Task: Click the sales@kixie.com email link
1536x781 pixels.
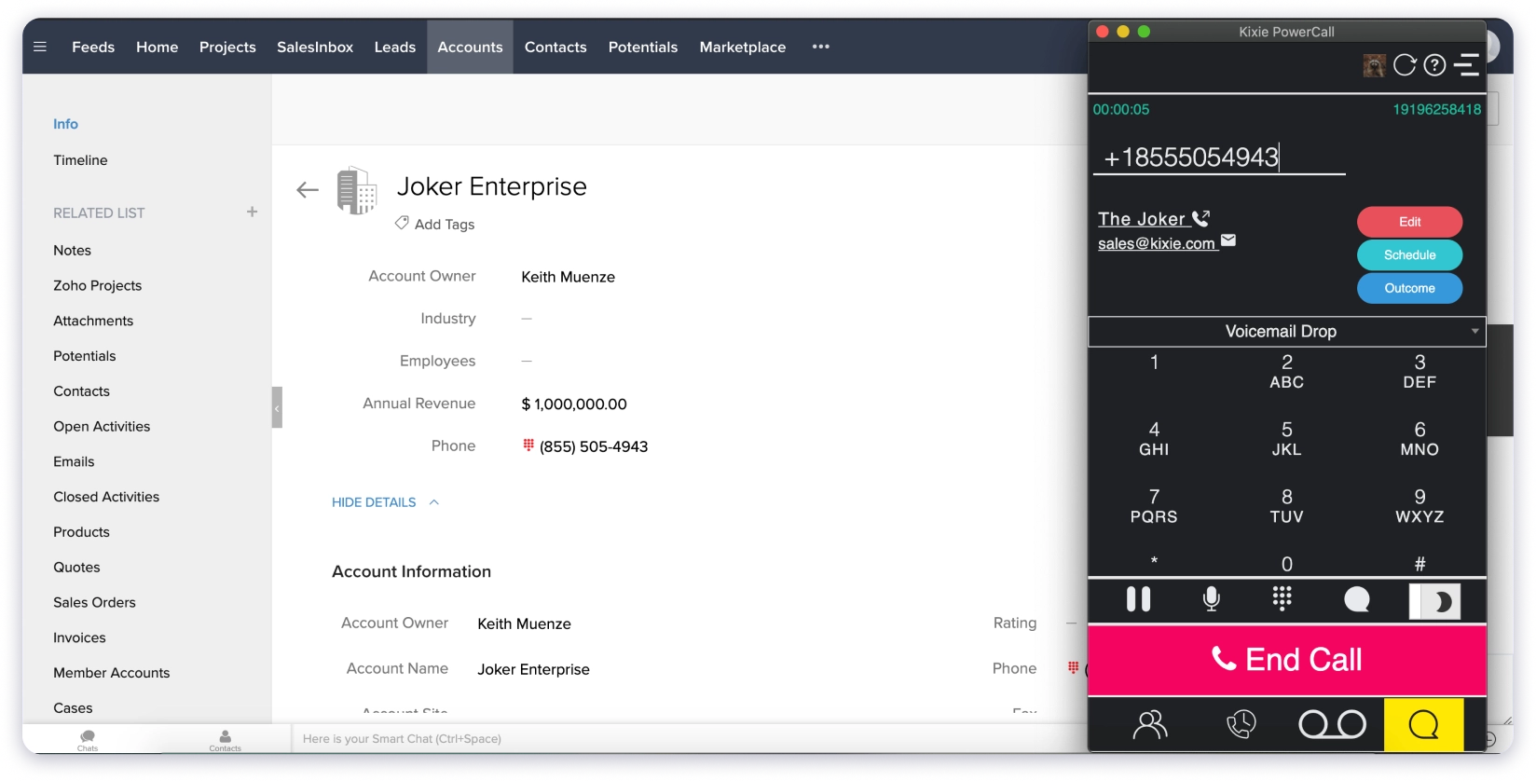Action: click(x=1157, y=243)
